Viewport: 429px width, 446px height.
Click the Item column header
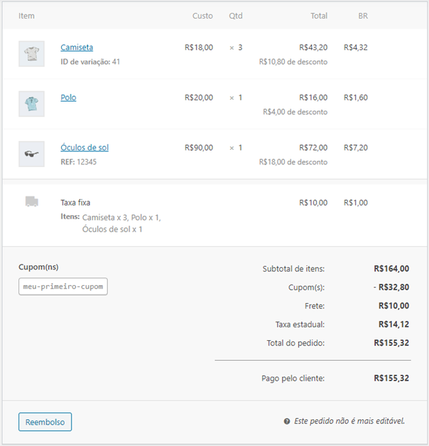click(x=27, y=16)
